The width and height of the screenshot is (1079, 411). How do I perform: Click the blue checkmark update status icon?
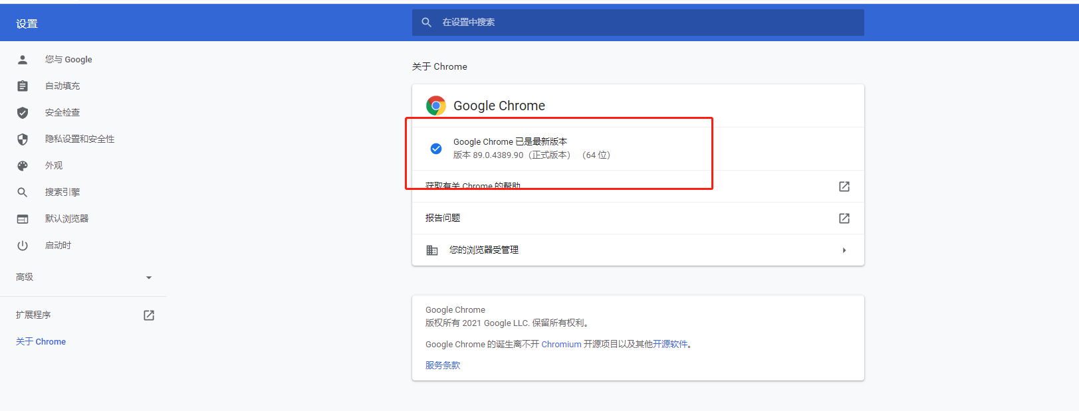click(436, 149)
